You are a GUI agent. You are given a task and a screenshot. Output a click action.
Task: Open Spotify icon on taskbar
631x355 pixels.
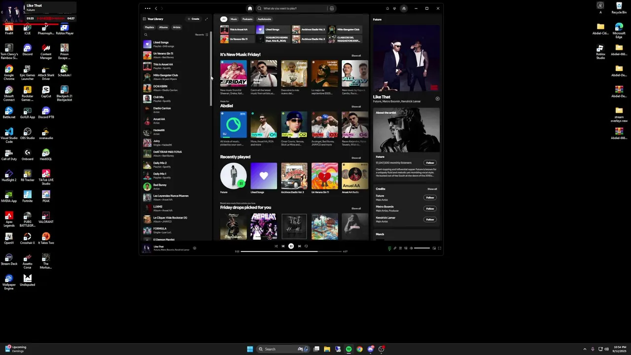[349, 349]
